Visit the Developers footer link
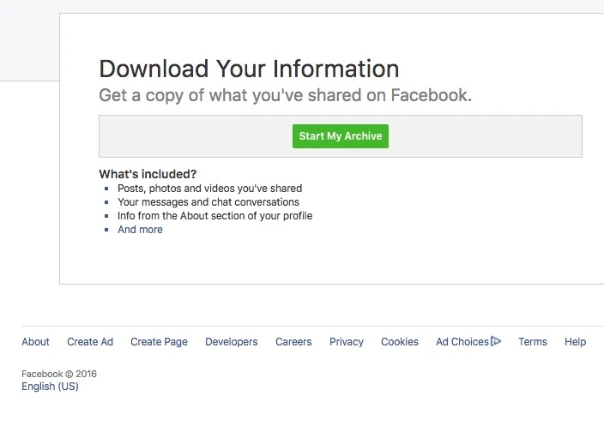This screenshot has width=604, height=444. pos(231,342)
